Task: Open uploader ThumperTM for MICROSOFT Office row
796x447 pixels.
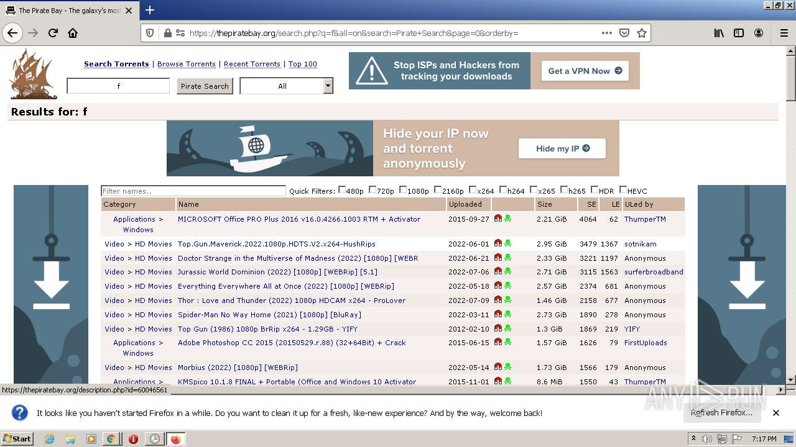Action: (645, 219)
